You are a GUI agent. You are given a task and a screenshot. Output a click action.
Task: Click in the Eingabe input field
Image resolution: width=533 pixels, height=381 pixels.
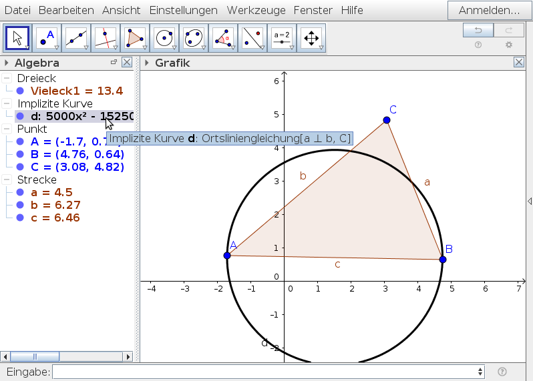tap(265, 372)
